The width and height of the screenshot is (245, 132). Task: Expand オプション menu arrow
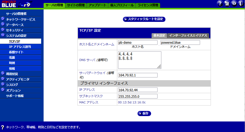[3, 90]
